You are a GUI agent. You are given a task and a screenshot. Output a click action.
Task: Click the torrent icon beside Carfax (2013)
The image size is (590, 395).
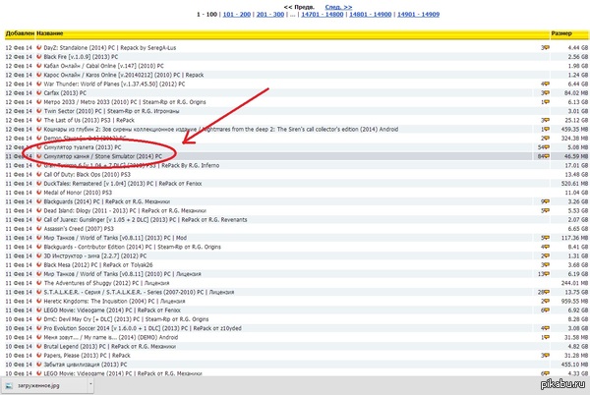[x=38, y=92]
